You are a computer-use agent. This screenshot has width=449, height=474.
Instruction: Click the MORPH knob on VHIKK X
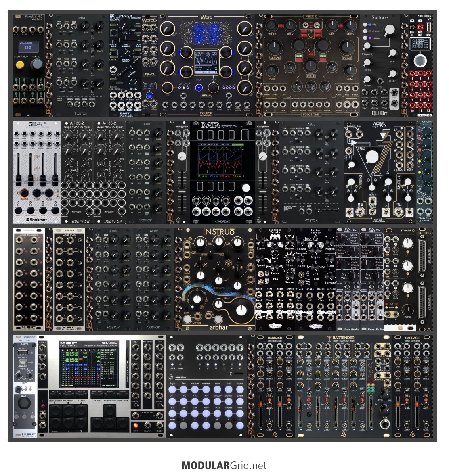point(275,48)
